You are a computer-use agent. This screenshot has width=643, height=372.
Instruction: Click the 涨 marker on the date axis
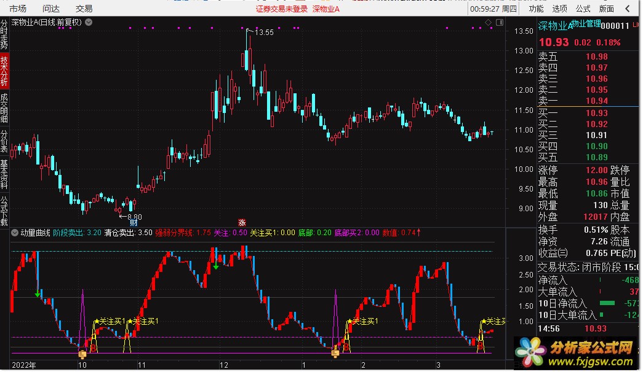(x=242, y=223)
